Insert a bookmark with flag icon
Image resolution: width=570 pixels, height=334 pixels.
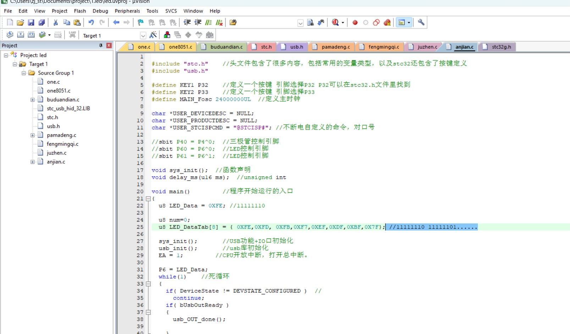[x=141, y=22]
